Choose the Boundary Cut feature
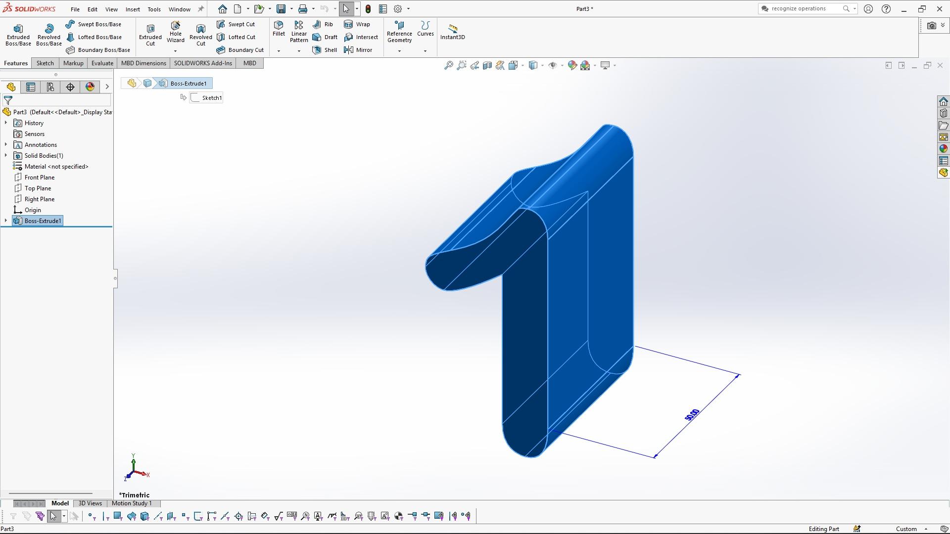 point(240,50)
